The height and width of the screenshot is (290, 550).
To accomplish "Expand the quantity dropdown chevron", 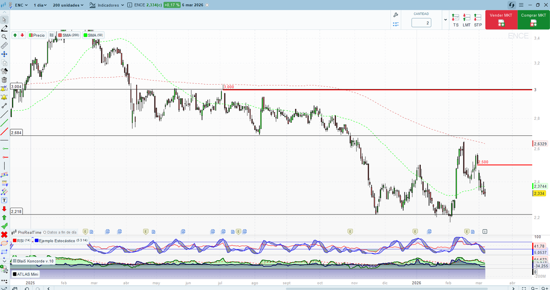I will pyautogui.click(x=445, y=20).
